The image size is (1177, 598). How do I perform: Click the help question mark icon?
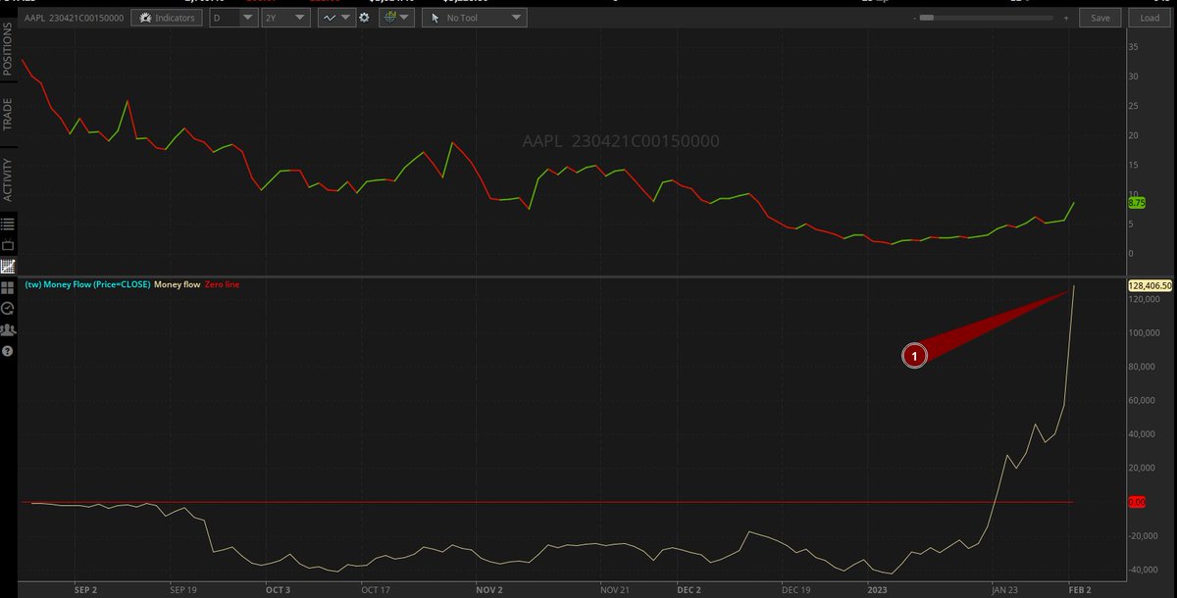(8, 350)
